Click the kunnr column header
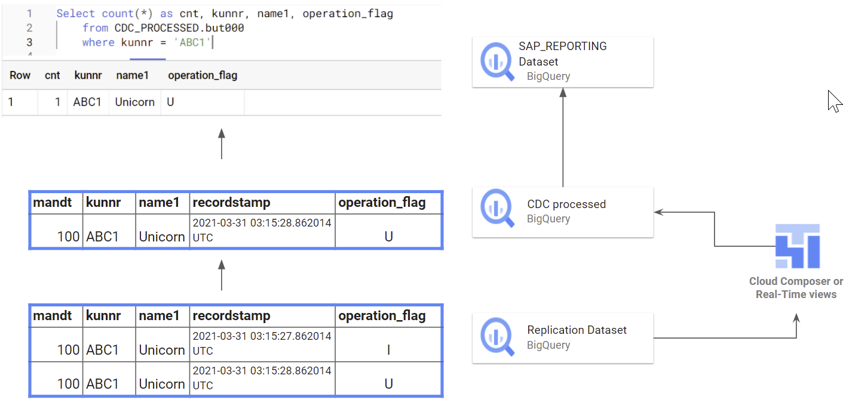Image resolution: width=846 pixels, height=400 pixels. [88, 75]
